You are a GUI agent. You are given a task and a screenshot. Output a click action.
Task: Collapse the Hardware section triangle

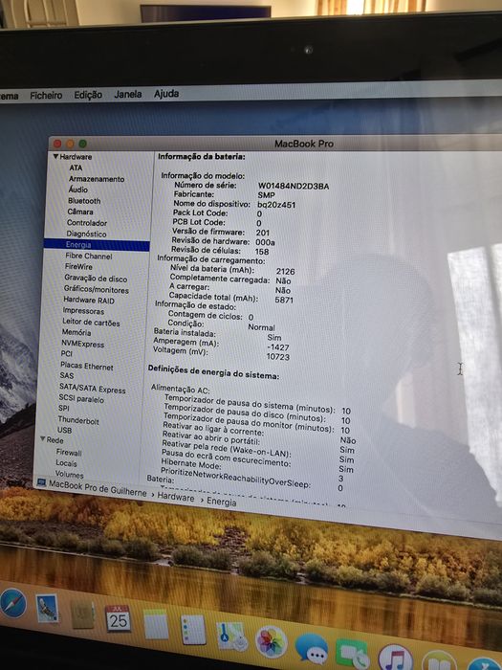55,156
